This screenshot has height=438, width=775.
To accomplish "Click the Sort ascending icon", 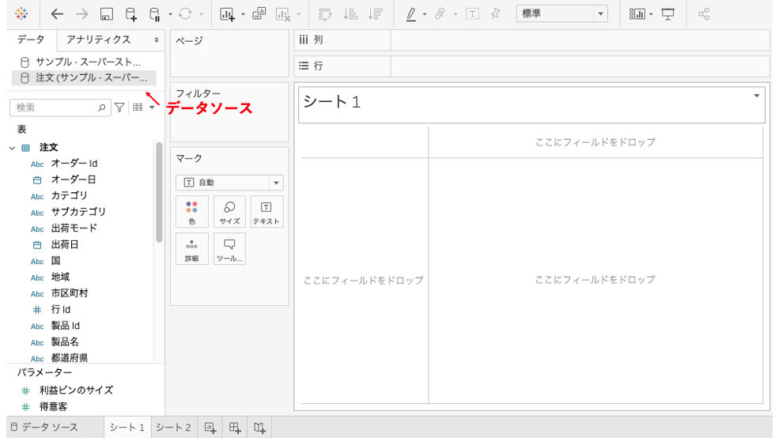I will pos(350,14).
